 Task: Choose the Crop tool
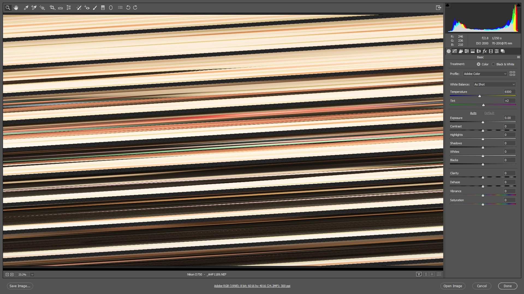click(x=52, y=8)
